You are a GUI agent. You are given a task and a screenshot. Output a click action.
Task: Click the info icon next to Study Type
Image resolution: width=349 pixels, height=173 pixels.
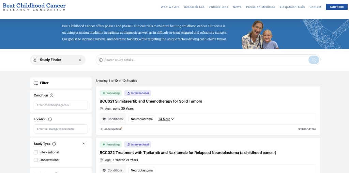click(54, 144)
